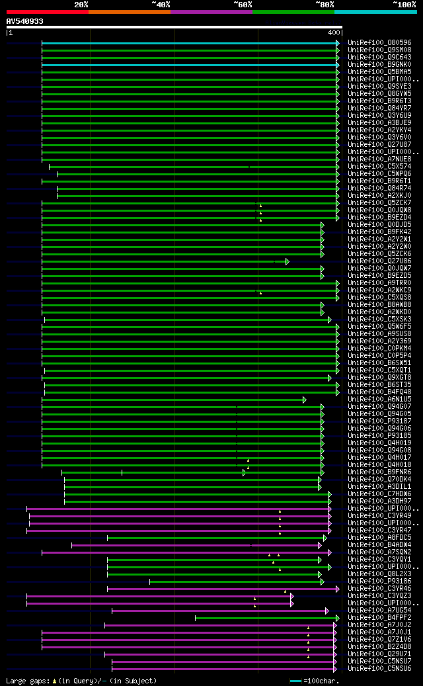Click the purple ~60% identity legend segment

point(211,12)
